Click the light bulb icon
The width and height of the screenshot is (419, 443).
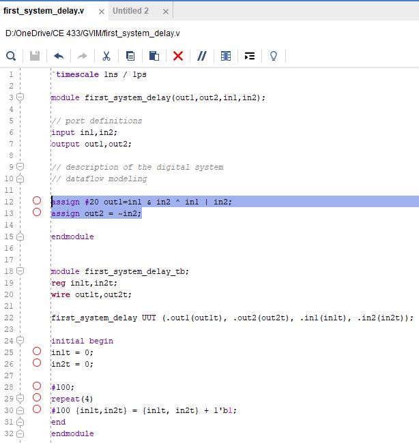pyautogui.click(x=273, y=56)
